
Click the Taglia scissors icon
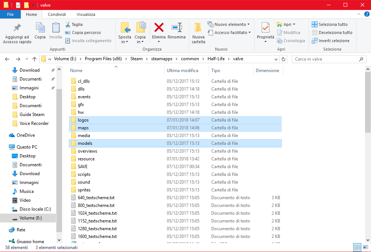68,24
